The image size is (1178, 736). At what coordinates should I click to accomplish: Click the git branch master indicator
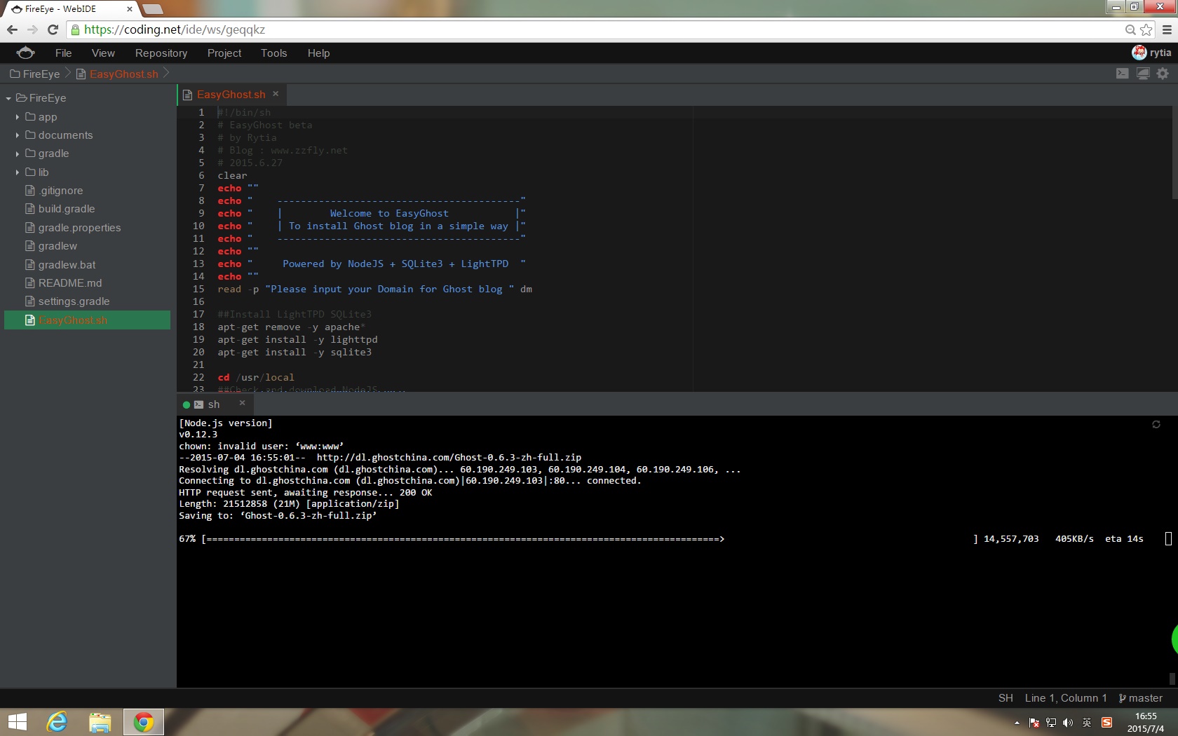point(1141,698)
